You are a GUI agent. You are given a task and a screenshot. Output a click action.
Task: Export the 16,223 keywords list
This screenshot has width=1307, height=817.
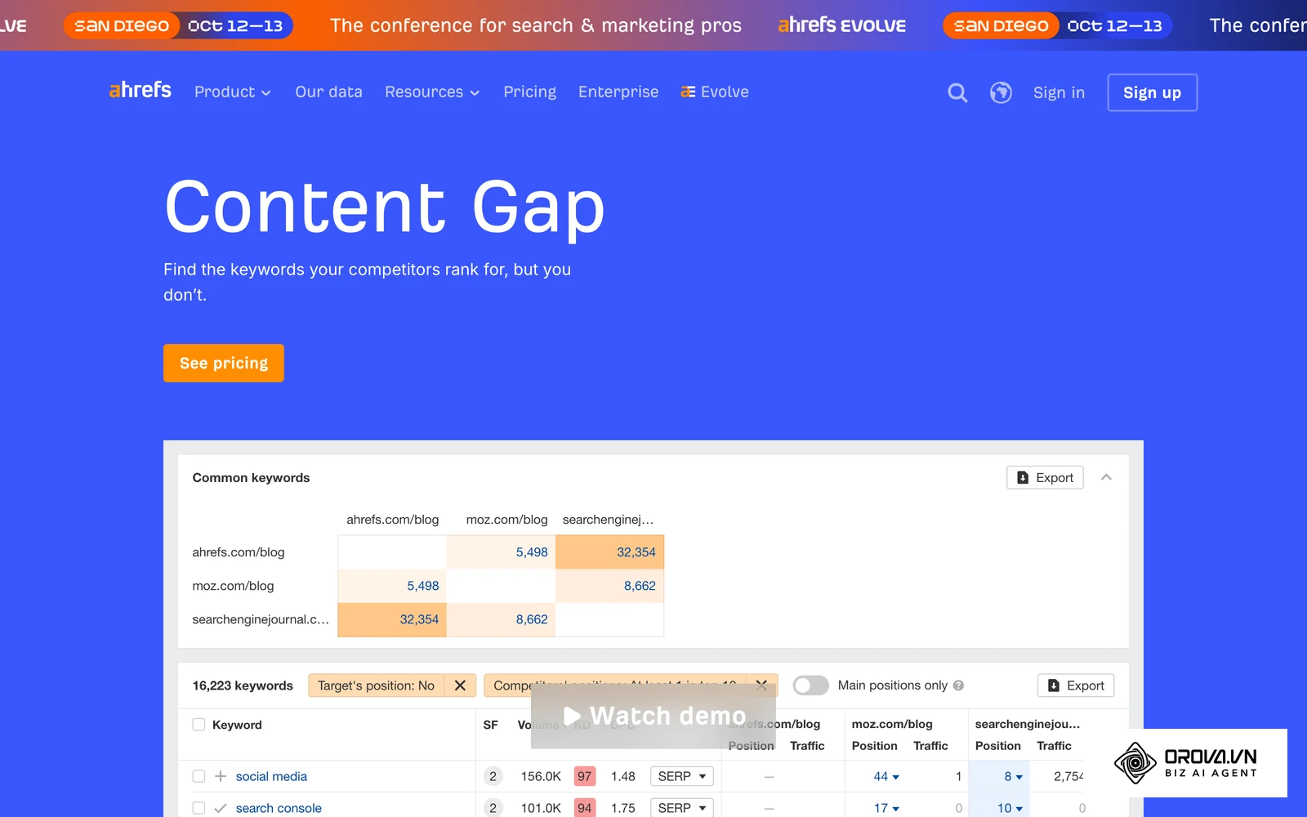pyautogui.click(x=1076, y=685)
